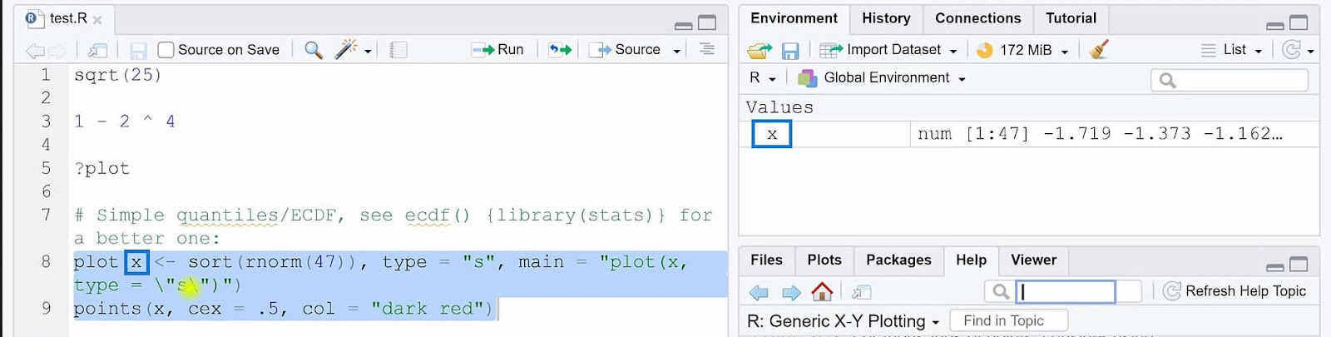Show editor in new window icon
The width and height of the screenshot is (1331, 337).
pyautogui.click(x=98, y=51)
